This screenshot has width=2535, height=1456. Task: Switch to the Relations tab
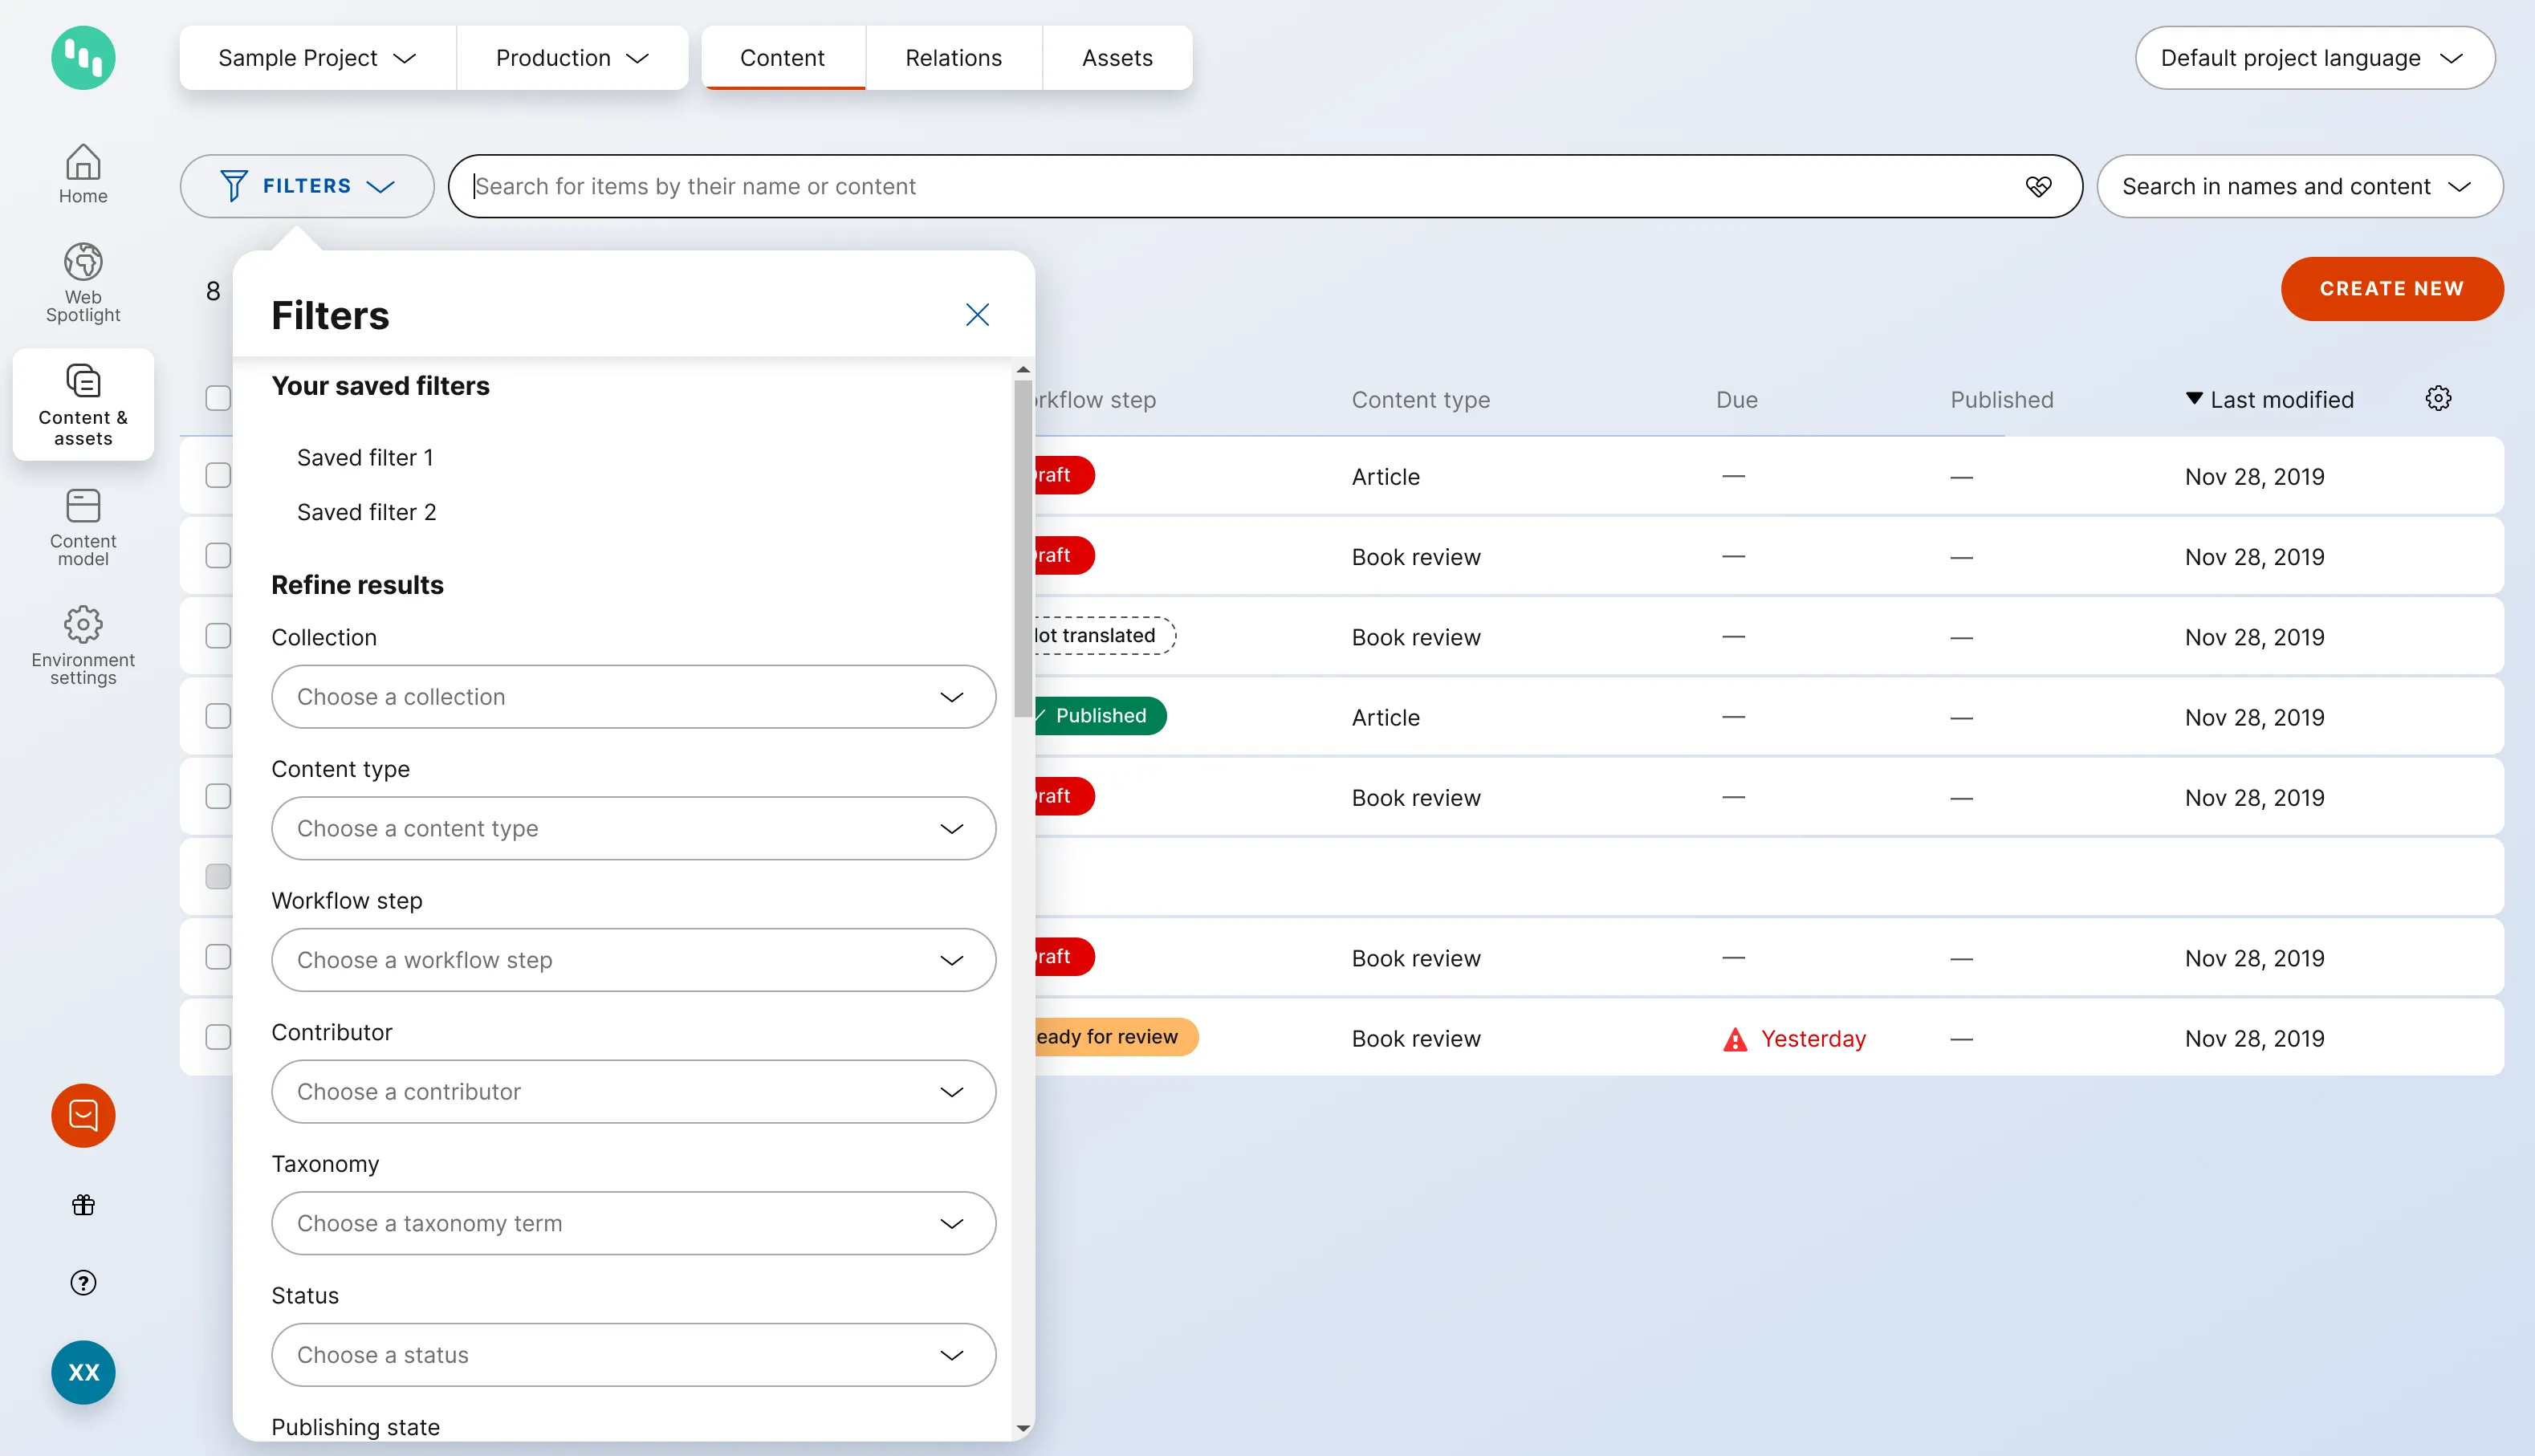pyautogui.click(x=953, y=58)
